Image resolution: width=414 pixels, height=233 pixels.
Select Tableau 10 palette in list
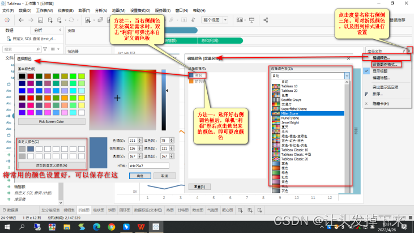308,86
